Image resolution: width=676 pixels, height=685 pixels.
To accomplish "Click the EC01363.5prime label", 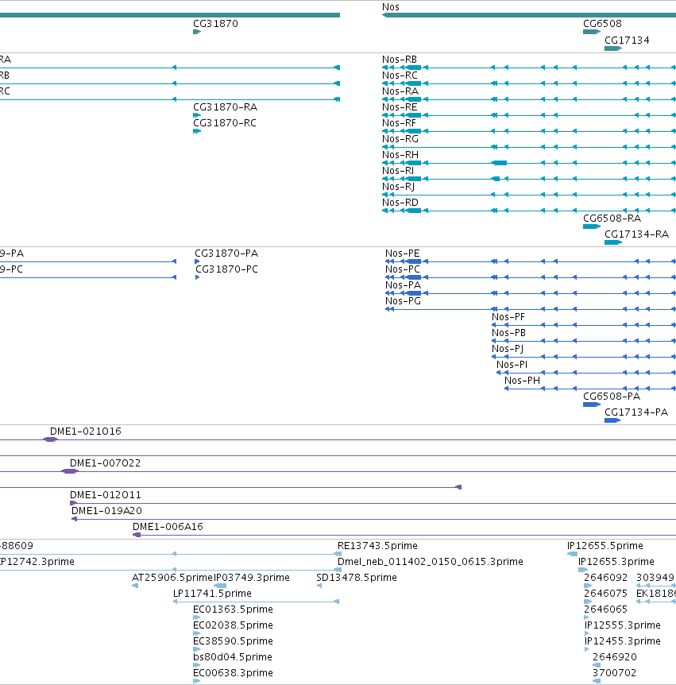I will click(x=233, y=610).
